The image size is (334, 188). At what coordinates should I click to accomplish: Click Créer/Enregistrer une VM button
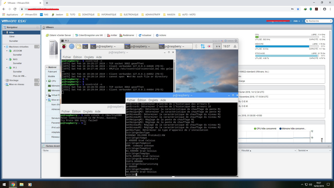89,35
